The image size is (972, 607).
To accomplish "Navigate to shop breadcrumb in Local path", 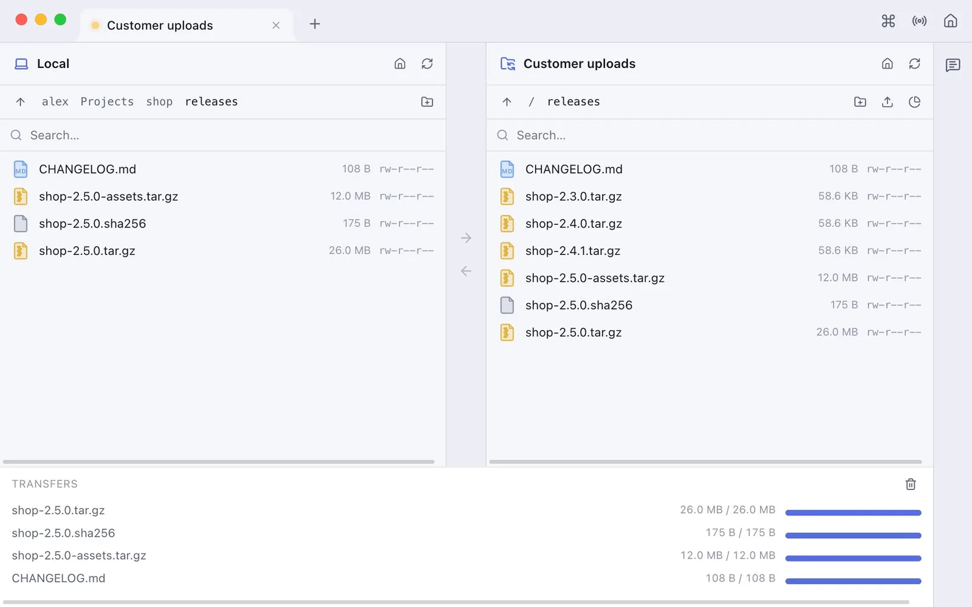I will pyautogui.click(x=159, y=102).
